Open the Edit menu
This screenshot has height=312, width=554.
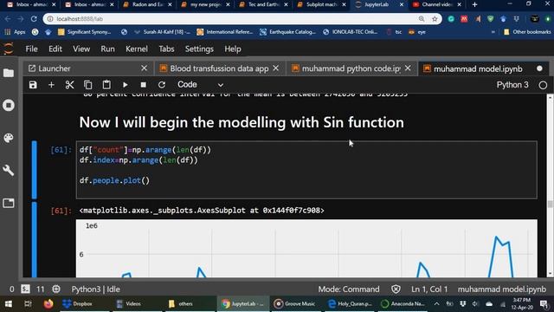pyautogui.click(x=55, y=49)
